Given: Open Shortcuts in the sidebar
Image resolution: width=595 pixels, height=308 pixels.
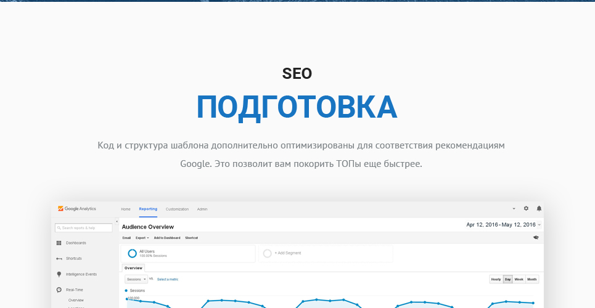Looking at the screenshot, I should tap(73, 258).
